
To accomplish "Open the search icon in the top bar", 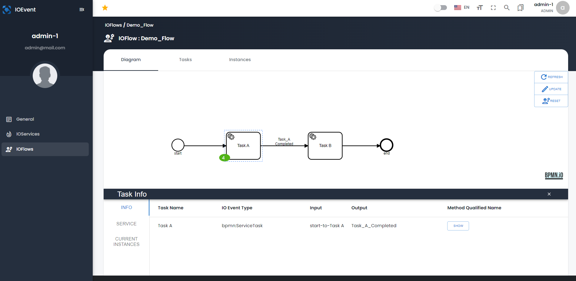I will tap(507, 8).
